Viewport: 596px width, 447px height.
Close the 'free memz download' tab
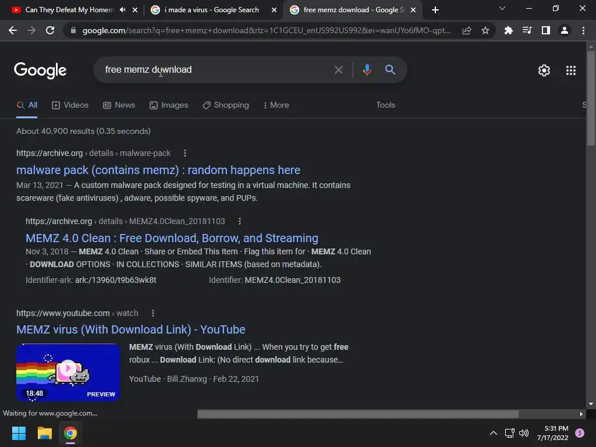pyautogui.click(x=413, y=10)
